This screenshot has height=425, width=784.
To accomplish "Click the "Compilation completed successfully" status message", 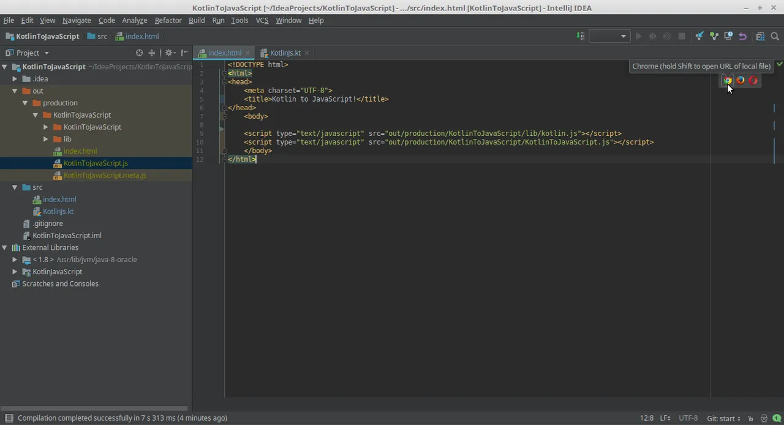I will pos(123,418).
